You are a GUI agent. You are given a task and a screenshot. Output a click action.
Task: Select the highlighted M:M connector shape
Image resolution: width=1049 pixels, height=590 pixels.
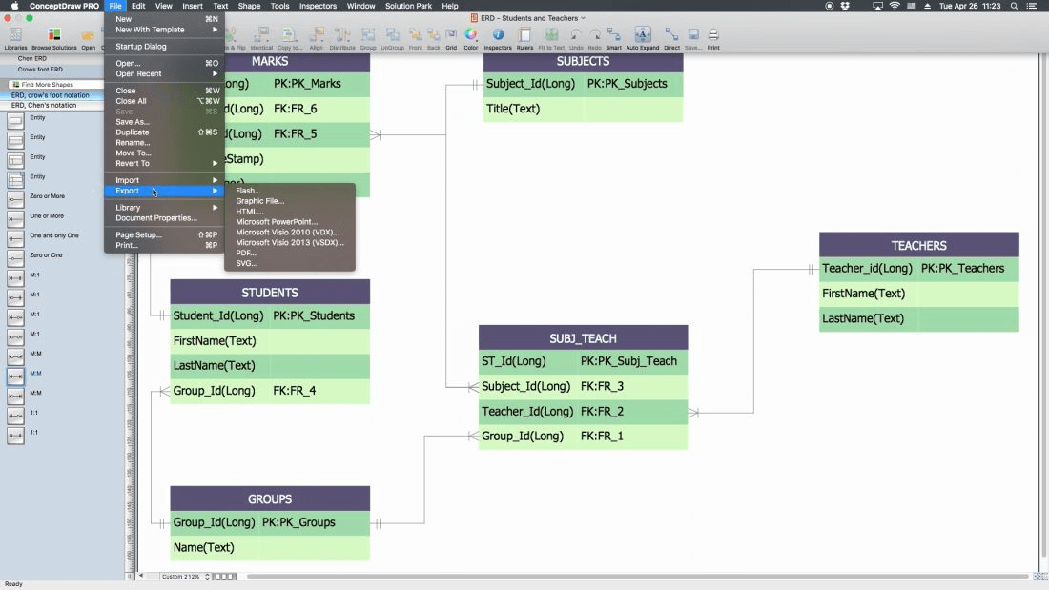click(15, 376)
